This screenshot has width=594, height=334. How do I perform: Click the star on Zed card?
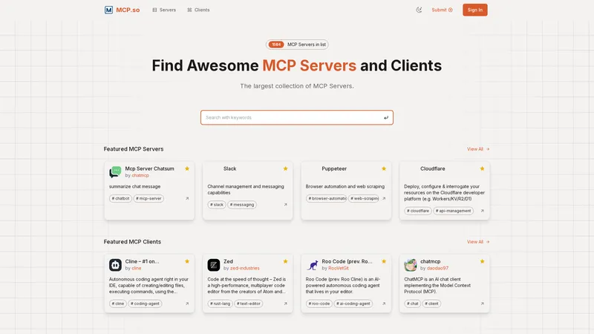[286, 261]
